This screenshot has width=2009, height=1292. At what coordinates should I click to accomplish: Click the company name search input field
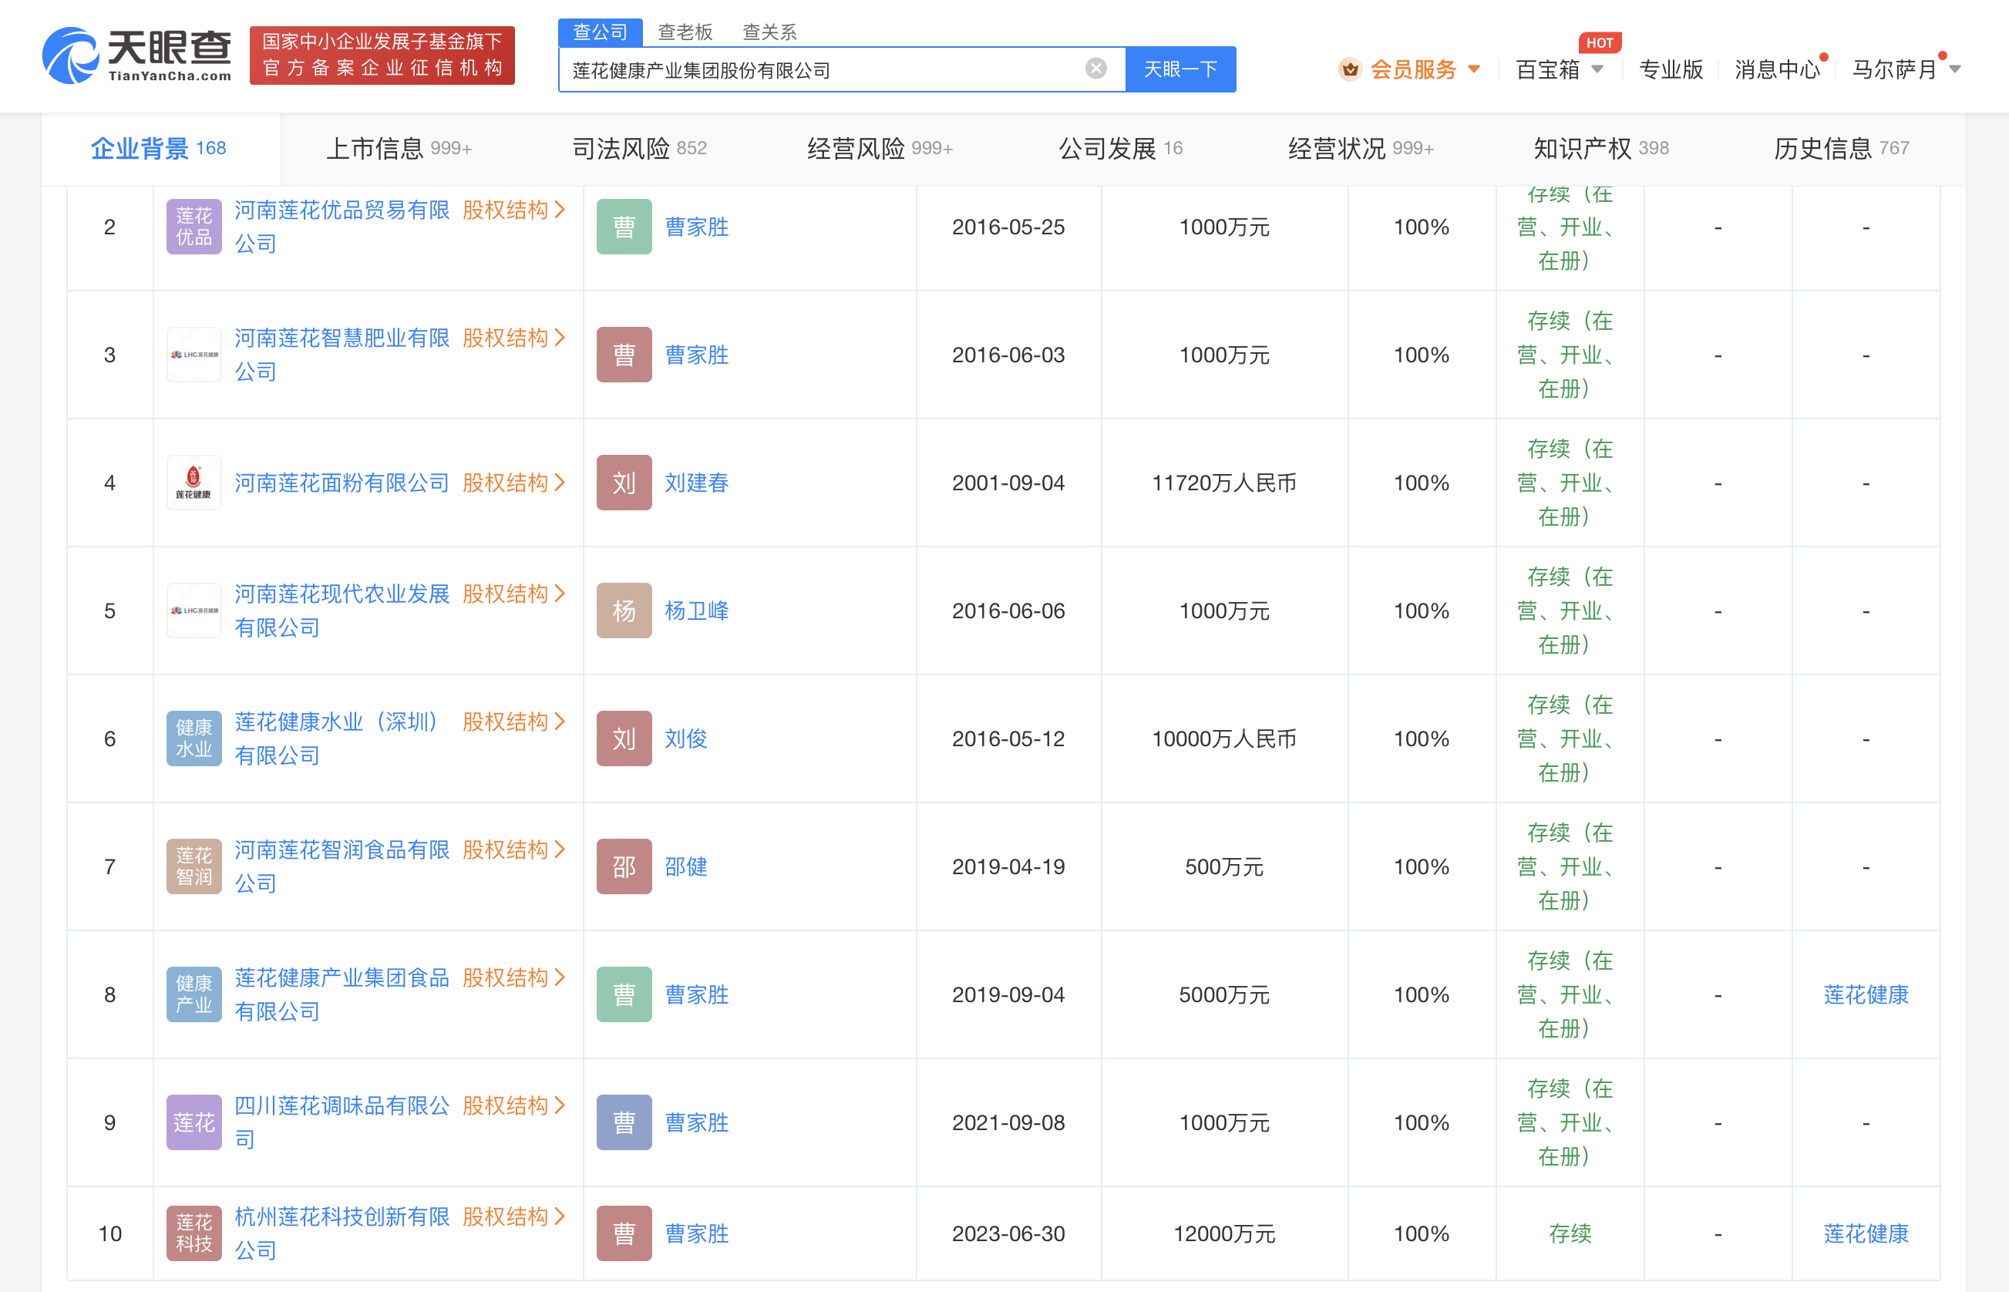click(822, 69)
